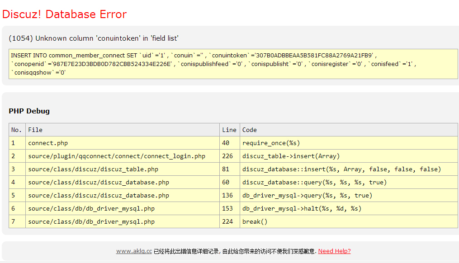
Task: Click db_driver_mysql.php path in row 7
Action: (123, 221)
